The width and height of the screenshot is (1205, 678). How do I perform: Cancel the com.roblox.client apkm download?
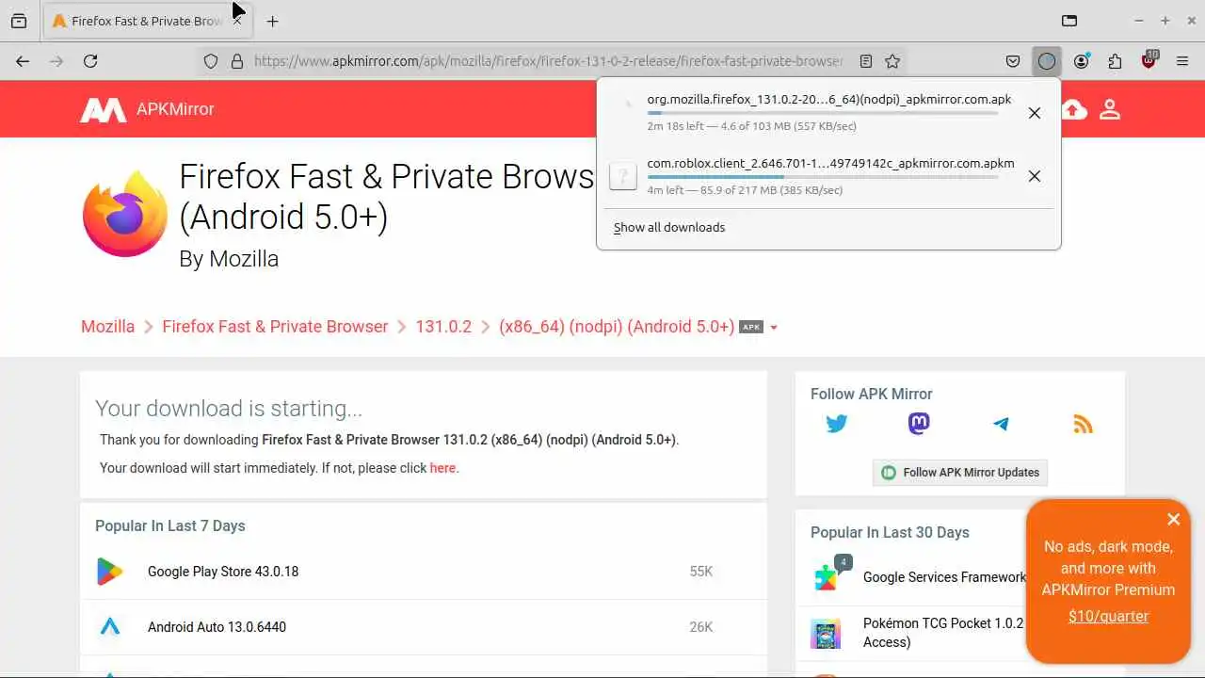click(x=1034, y=176)
